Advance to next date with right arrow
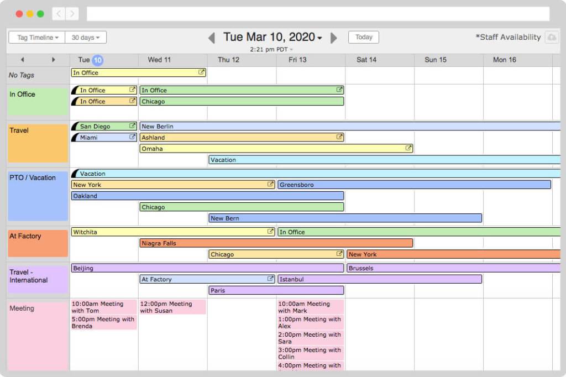Viewport: 566px width, 377px height. [x=333, y=38]
